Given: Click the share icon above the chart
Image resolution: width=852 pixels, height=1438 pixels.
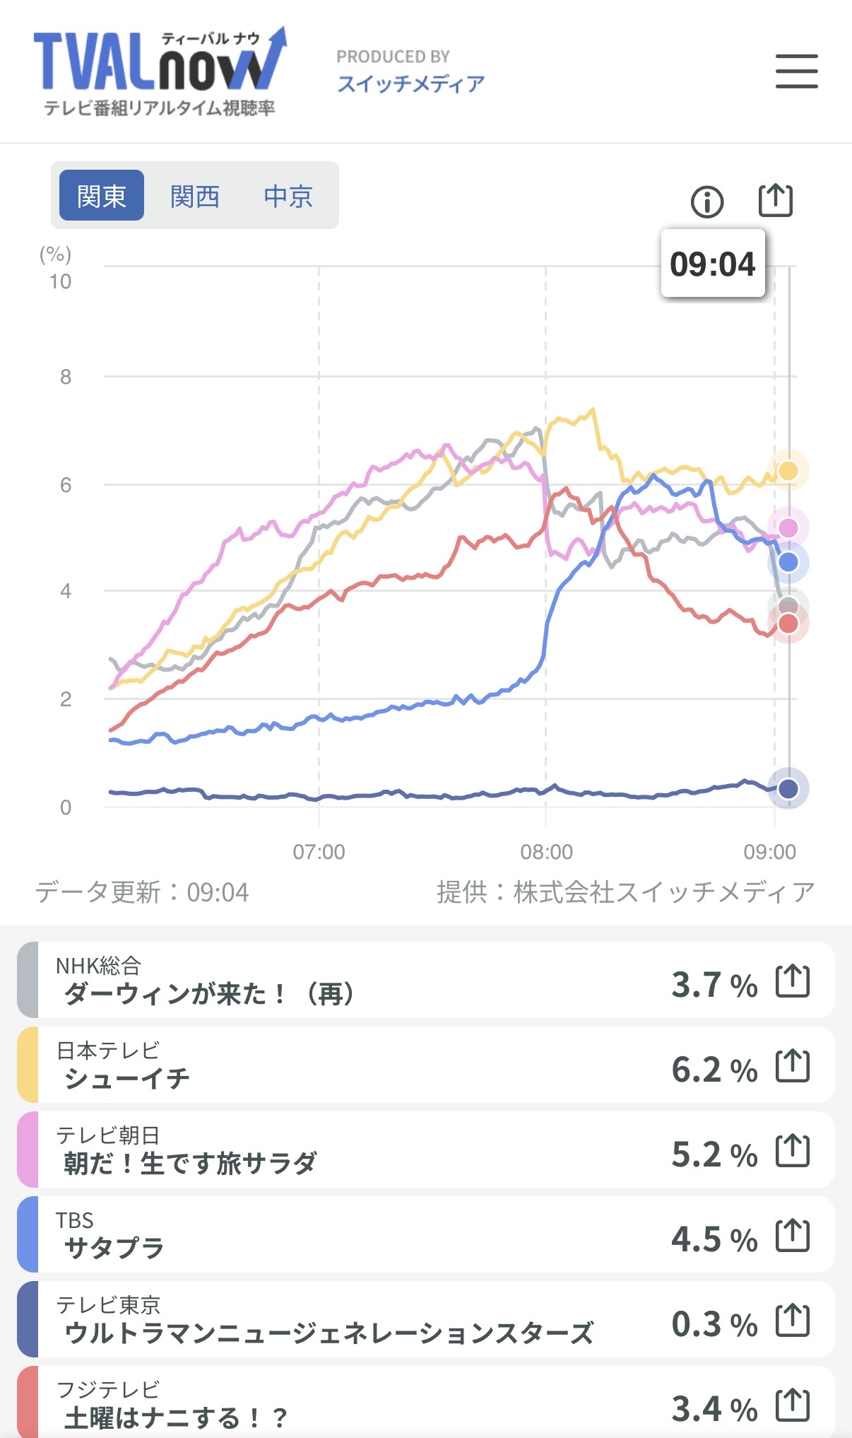Looking at the screenshot, I should click(775, 201).
